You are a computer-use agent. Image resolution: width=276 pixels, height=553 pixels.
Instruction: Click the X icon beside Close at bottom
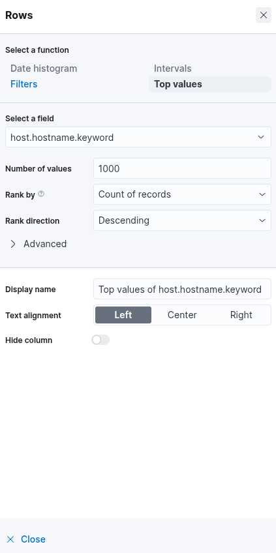point(10,539)
